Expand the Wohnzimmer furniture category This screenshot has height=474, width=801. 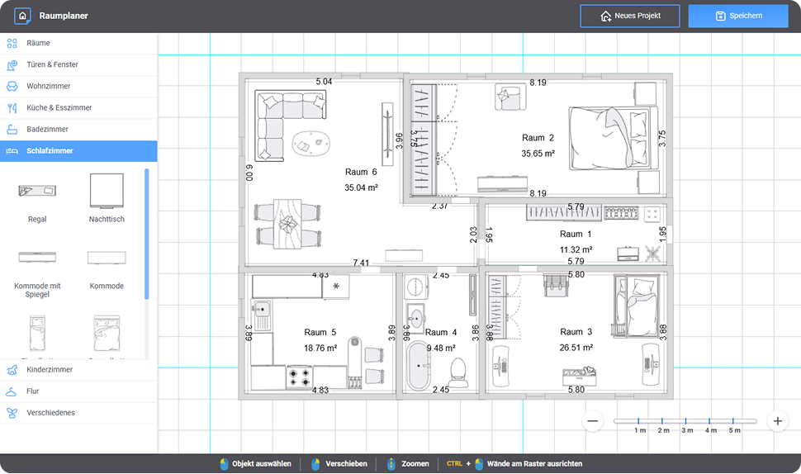tap(48, 86)
